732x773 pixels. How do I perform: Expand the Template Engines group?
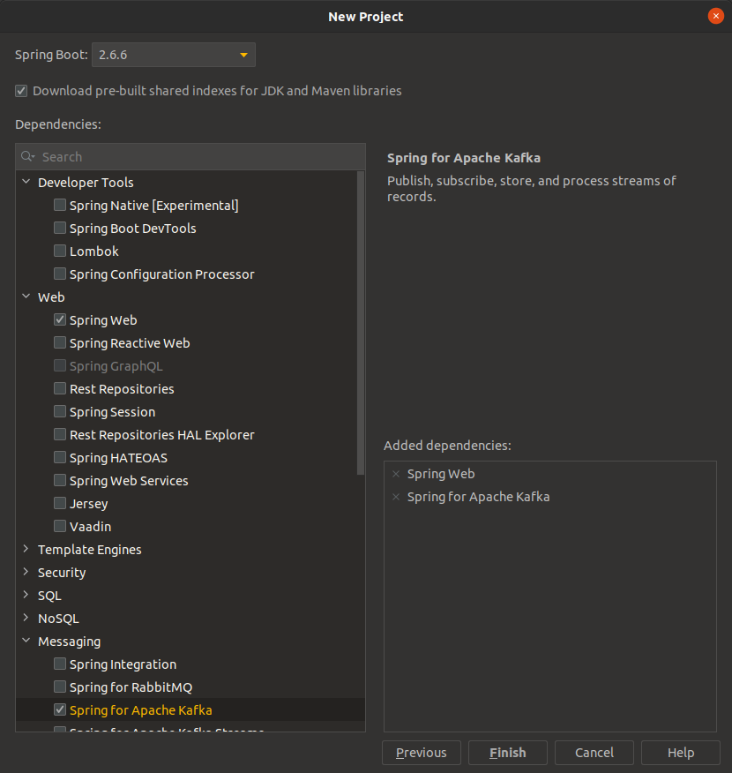26,549
